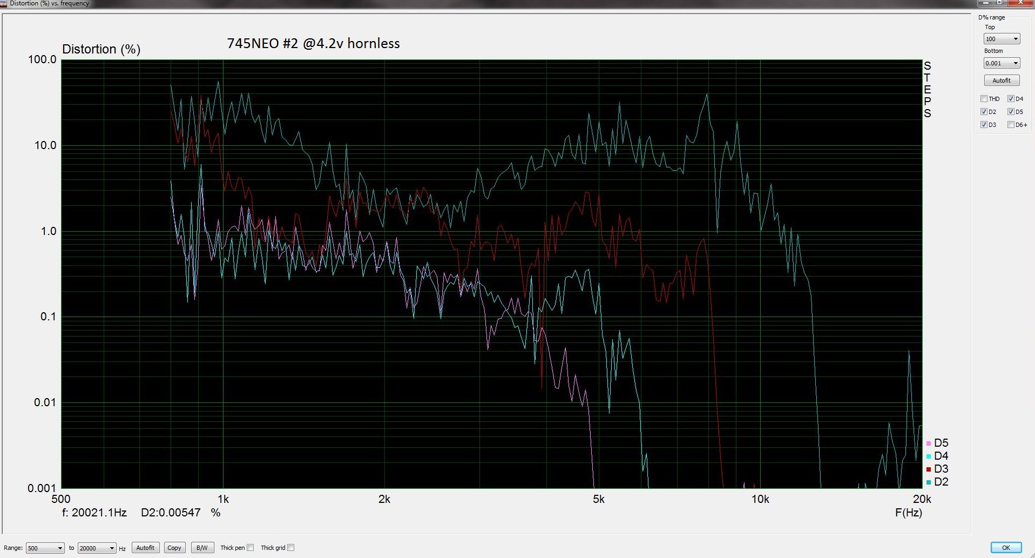This screenshot has width=1035, height=558.
Task: Click the D5 legend color marker
Action: coord(928,443)
